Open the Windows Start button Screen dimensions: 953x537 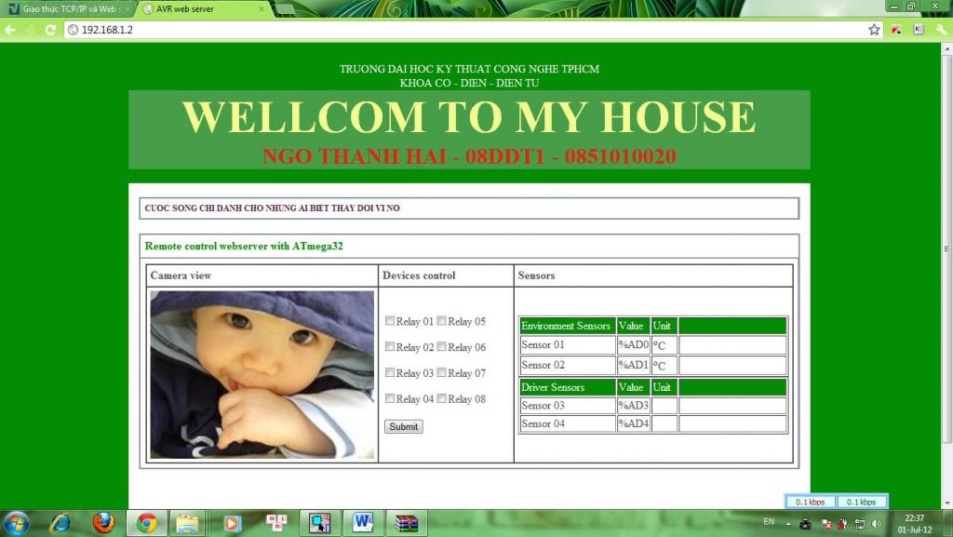(x=16, y=523)
